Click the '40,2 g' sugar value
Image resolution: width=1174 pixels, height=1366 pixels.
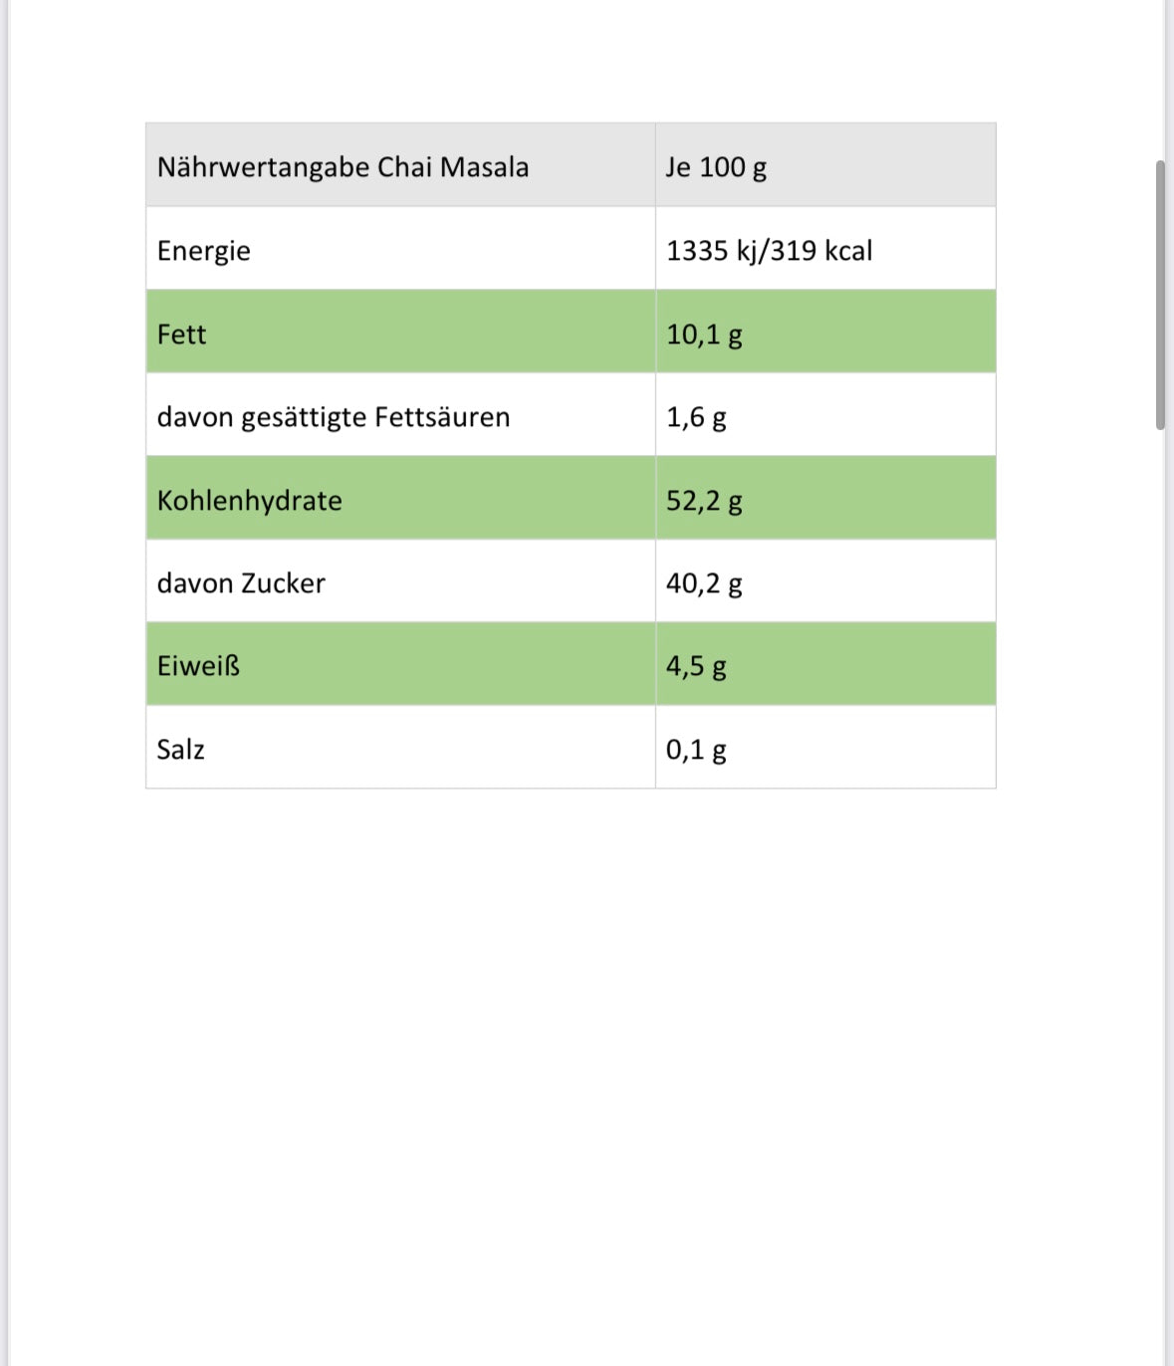(x=704, y=583)
